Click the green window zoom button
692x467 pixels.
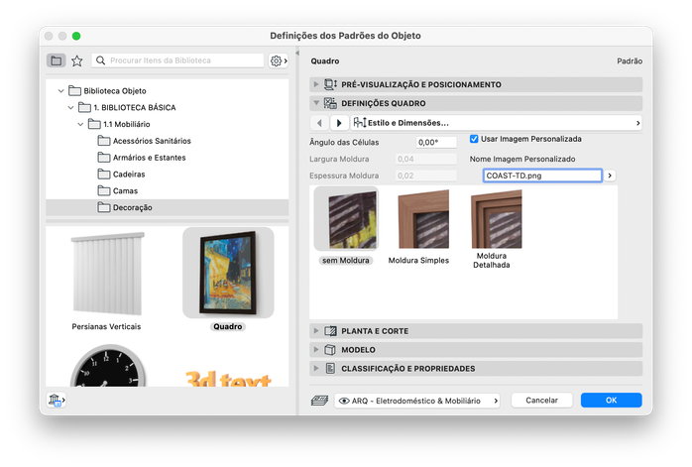76,36
